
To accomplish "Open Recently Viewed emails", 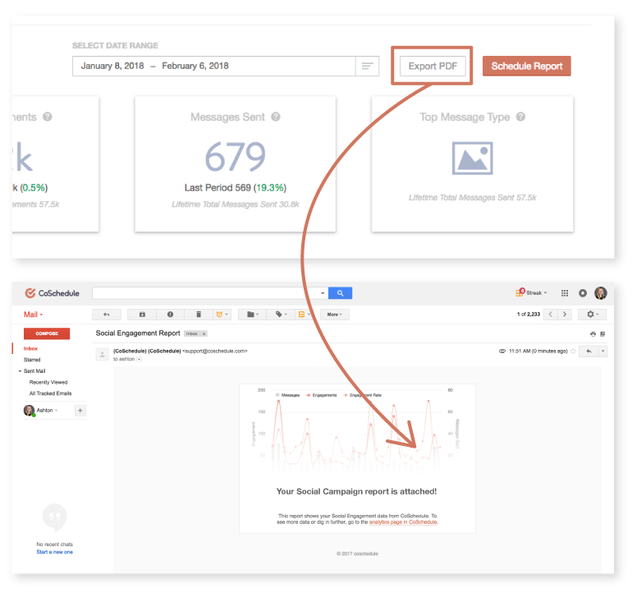I will tap(48, 383).
